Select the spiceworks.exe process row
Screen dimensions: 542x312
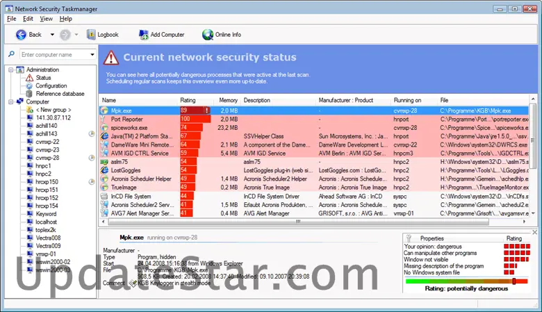pos(314,127)
